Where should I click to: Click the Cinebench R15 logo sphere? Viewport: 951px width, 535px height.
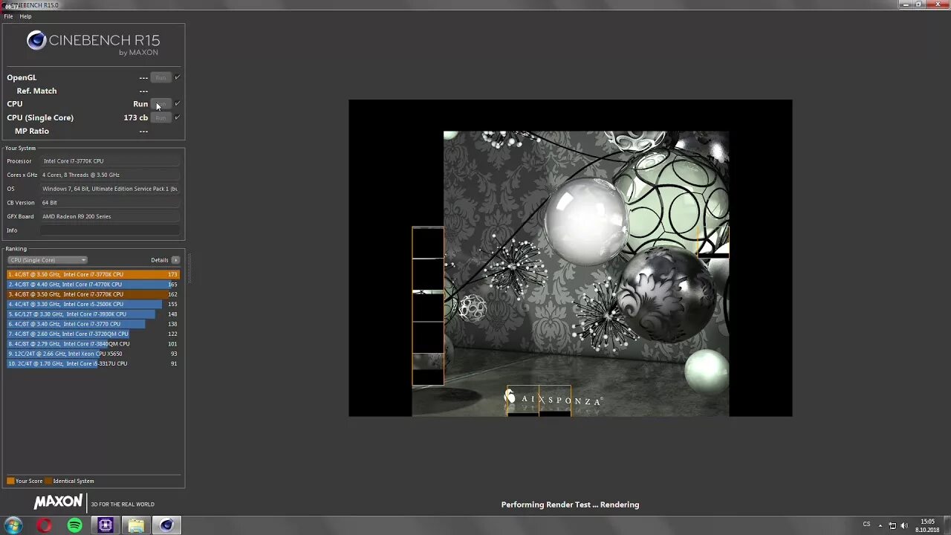tap(36, 41)
